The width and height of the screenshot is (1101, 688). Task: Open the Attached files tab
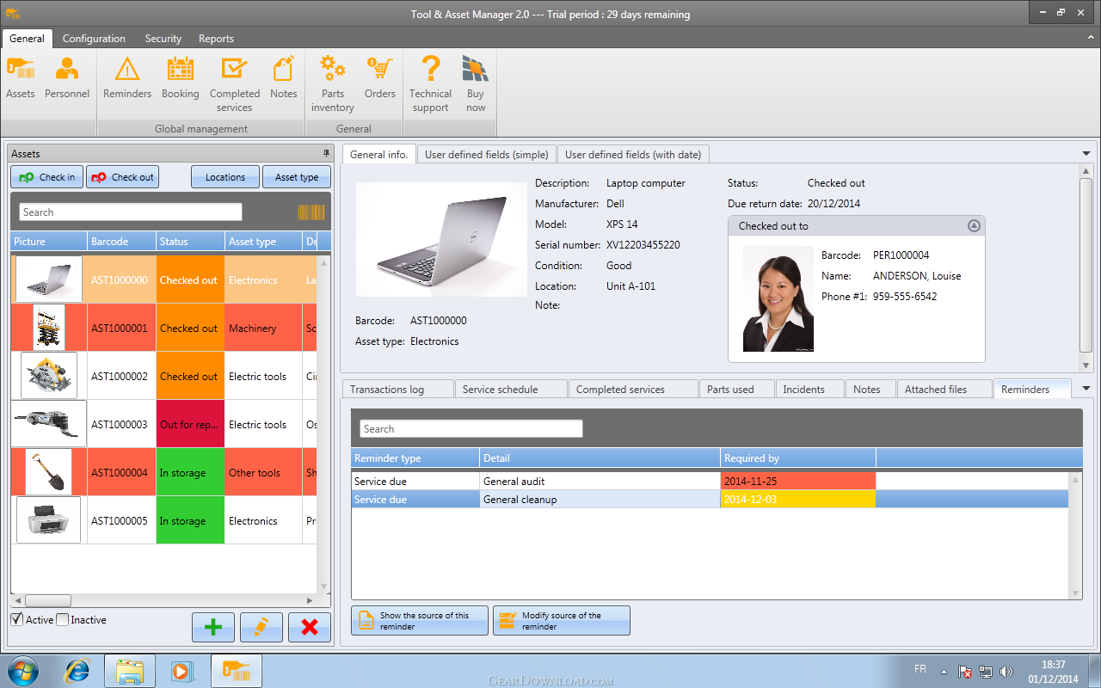coord(944,389)
